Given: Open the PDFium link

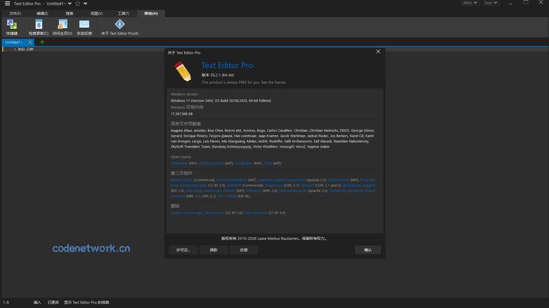Looking at the screenshot, I should pos(229,191).
